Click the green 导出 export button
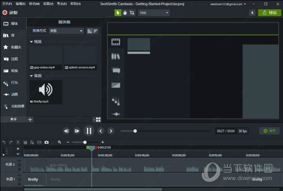283x191 pixels. coord(270,13)
